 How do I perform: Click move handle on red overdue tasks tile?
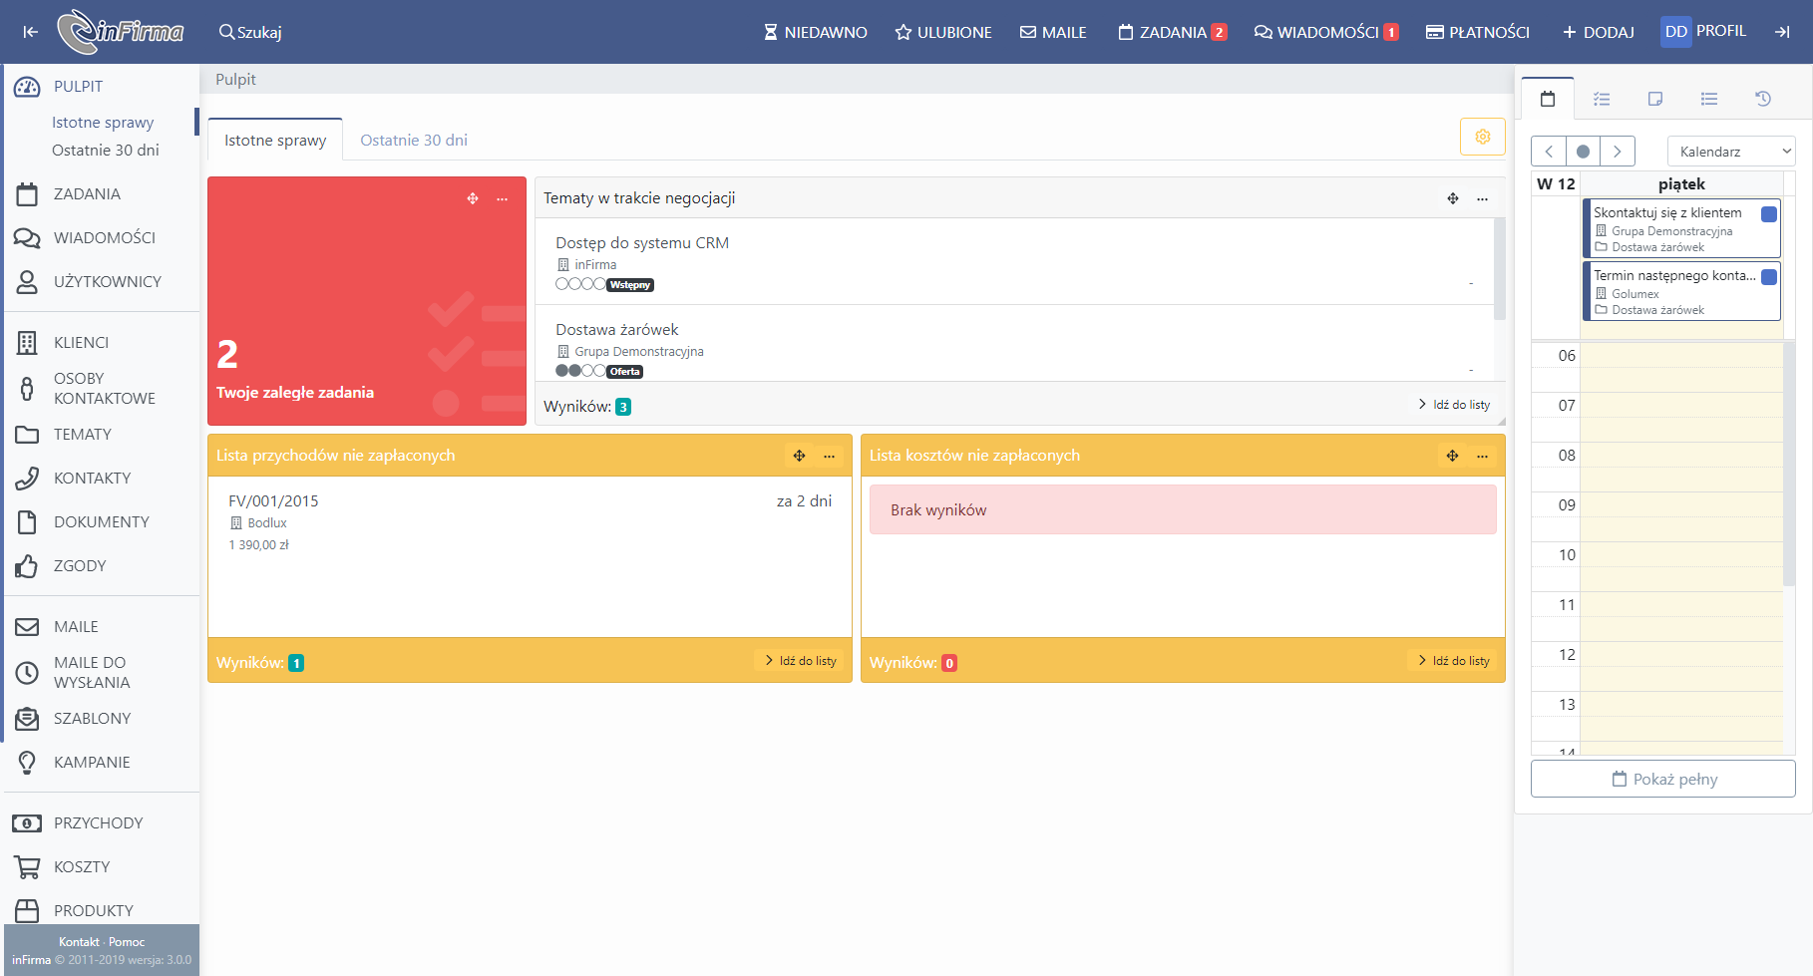473,199
